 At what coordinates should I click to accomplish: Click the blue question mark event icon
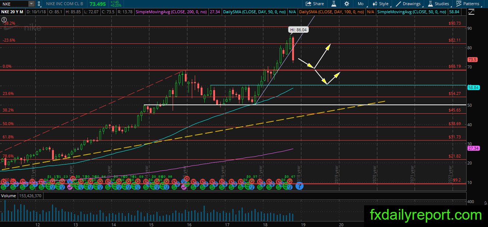click(299, 186)
